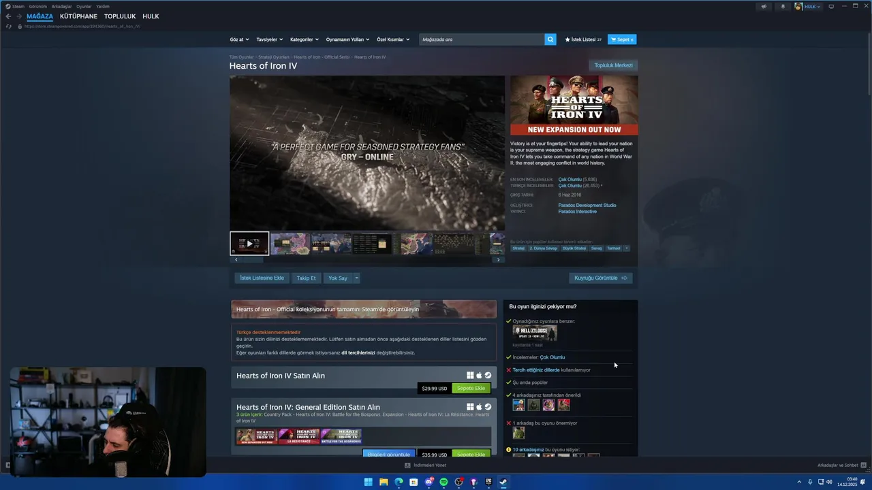Switch to the TOPLULUK tab

pyautogui.click(x=120, y=16)
